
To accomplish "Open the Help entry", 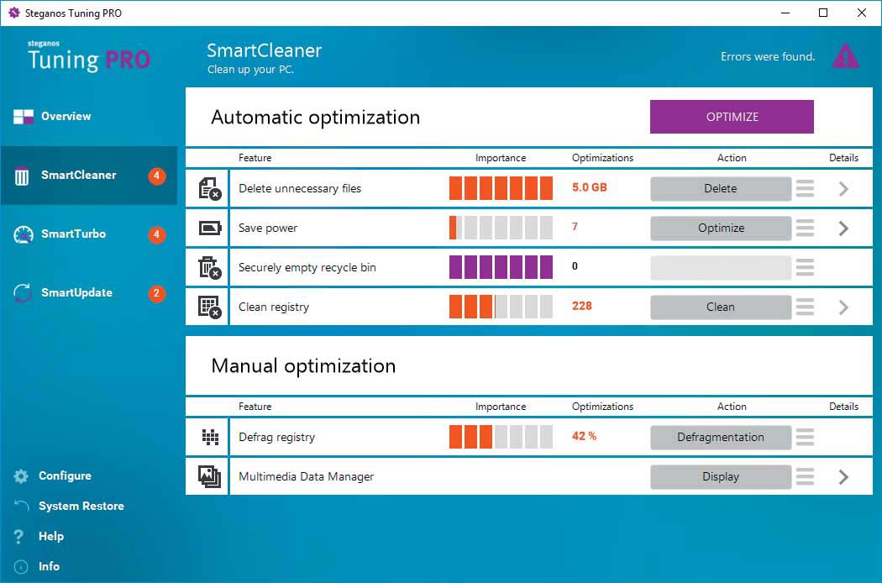I will pyautogui.click(x=50, y=536).
